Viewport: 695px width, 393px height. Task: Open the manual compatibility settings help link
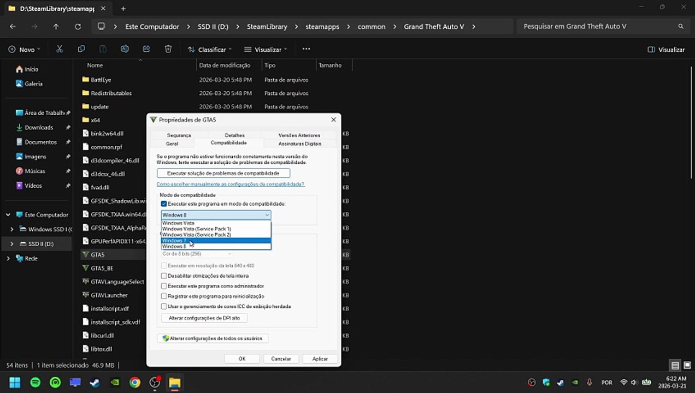(x=230, y=184)
